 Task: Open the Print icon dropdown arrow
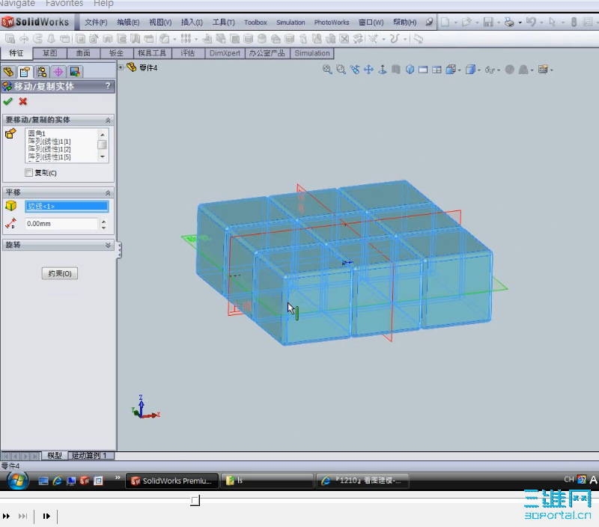coord(520,22)
